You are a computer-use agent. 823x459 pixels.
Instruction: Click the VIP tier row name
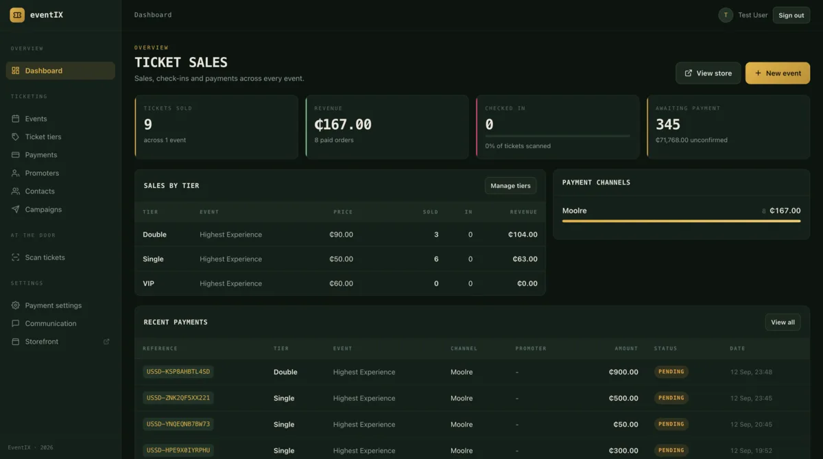[148, 283]
